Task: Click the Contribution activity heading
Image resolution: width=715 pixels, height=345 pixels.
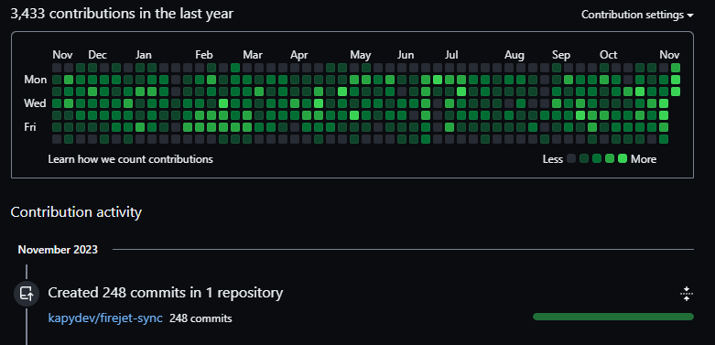Action: pyautogui.click(x=76, y=212)
